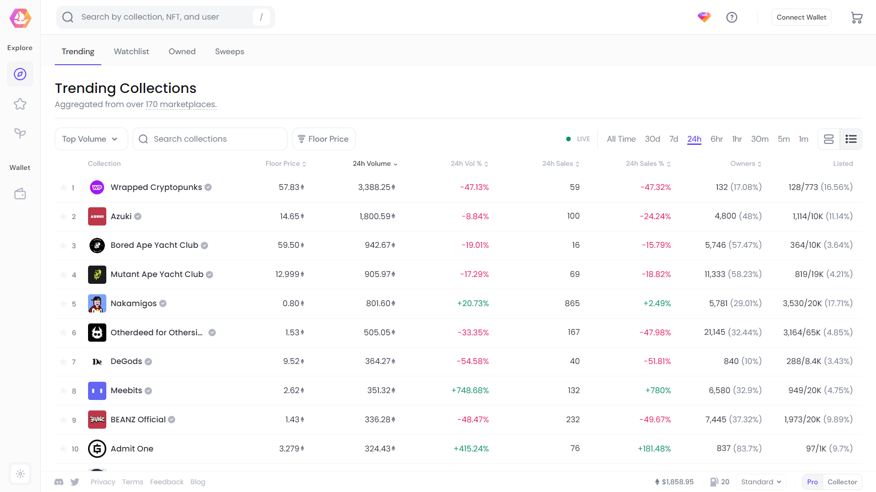Image resolution: width=876 pixels, height=492 pixels.
Task: Open the Discord icon in footer
Action: [59, 482]
